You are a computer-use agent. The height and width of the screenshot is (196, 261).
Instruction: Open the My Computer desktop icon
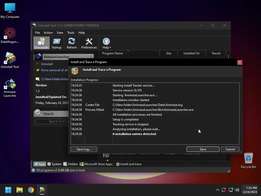pyautogui.click(x=10, y=10)
